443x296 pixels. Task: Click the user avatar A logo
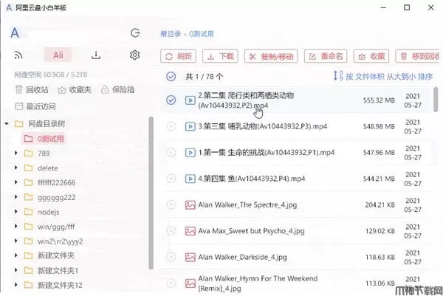[x=15, y=33]
